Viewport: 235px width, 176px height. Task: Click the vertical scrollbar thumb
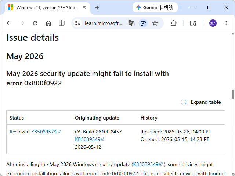(232, 95)
